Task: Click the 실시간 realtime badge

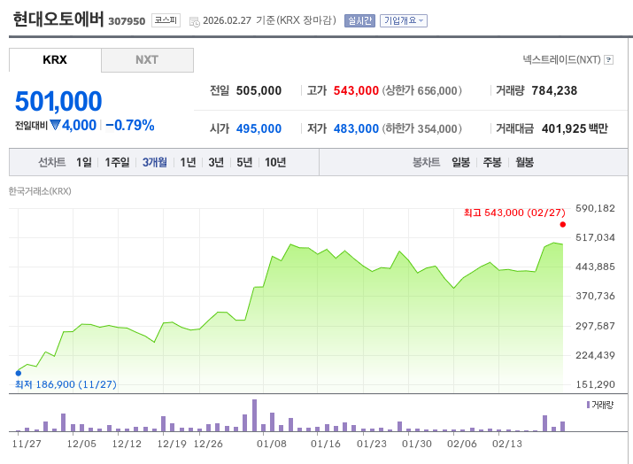Action: click(359, 20)
